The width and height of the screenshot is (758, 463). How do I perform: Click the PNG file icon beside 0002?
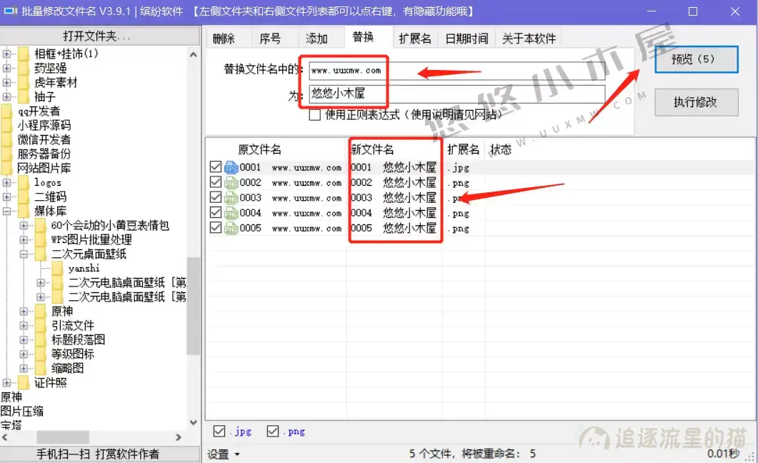point(231,182)
